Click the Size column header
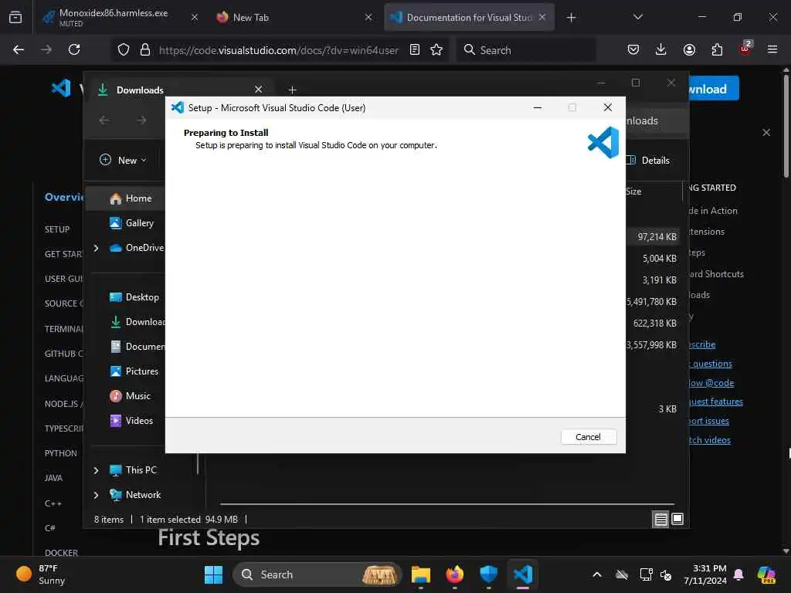Screen dimensions: 791x593 click(x=633, y=191)
